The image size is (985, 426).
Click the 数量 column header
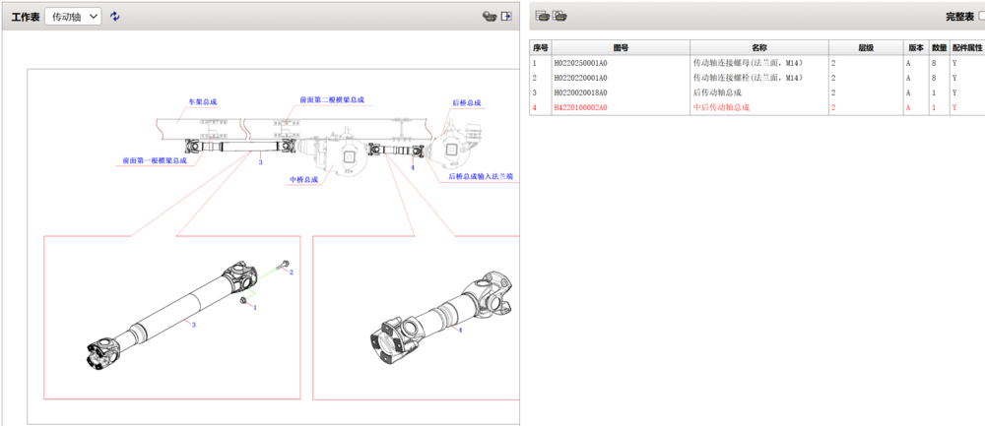(x=940, y=47)
